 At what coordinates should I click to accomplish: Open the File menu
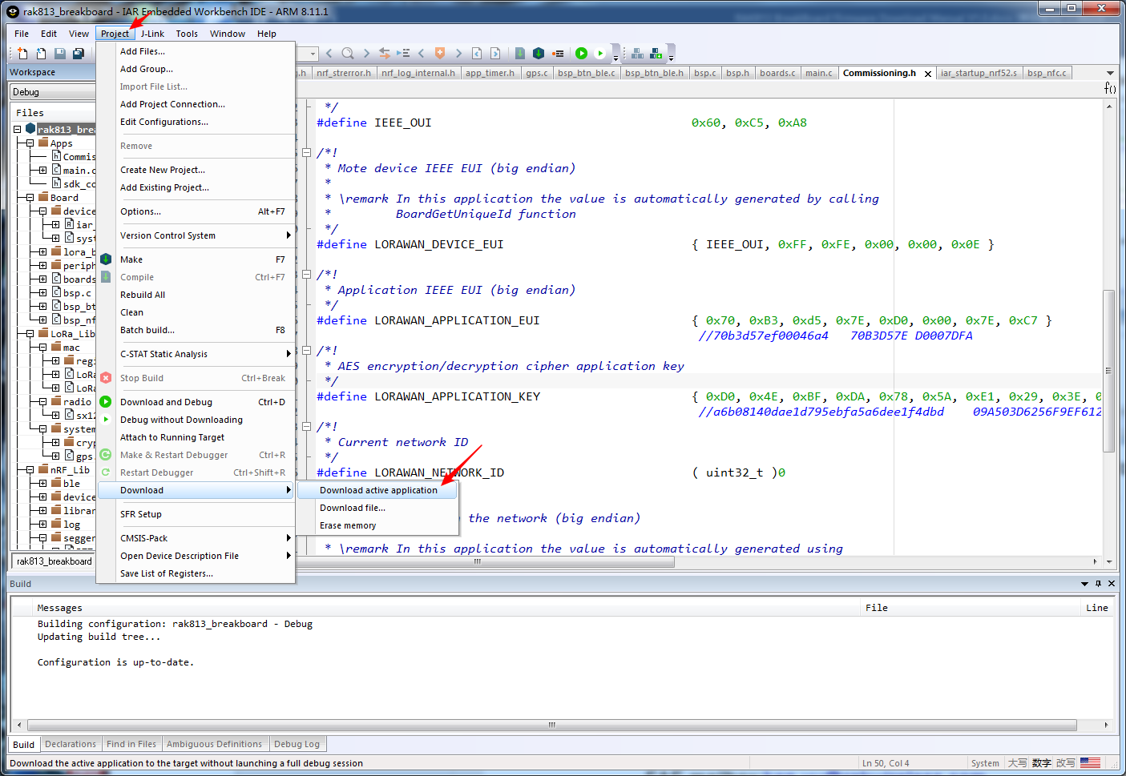(x=22, y=34)
